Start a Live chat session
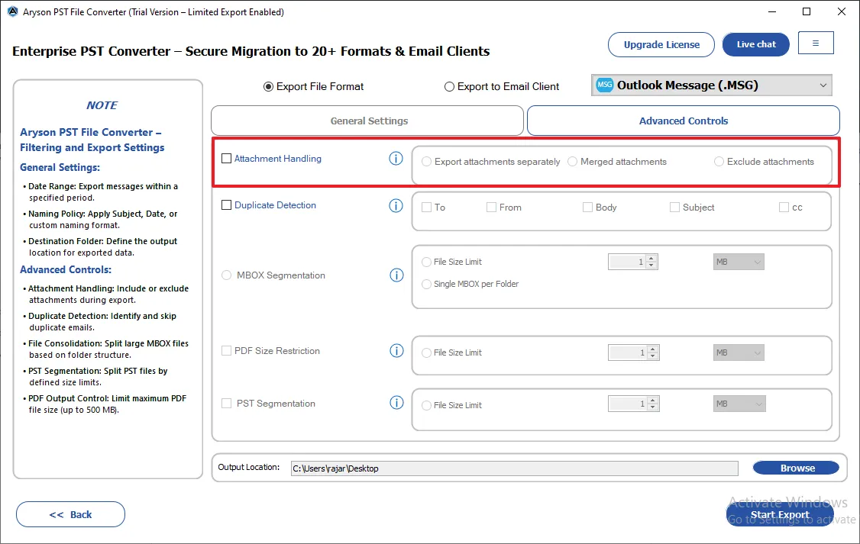This screenshot has height=544, width=860. [756, 44]
